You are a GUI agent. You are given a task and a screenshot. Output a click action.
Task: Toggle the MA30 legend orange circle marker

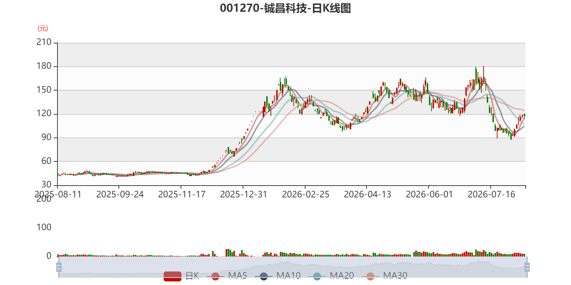pos(370,276)
